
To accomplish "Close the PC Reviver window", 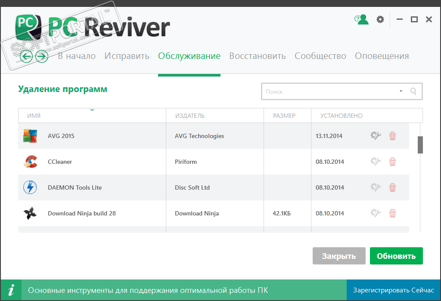I will point(429,19).
